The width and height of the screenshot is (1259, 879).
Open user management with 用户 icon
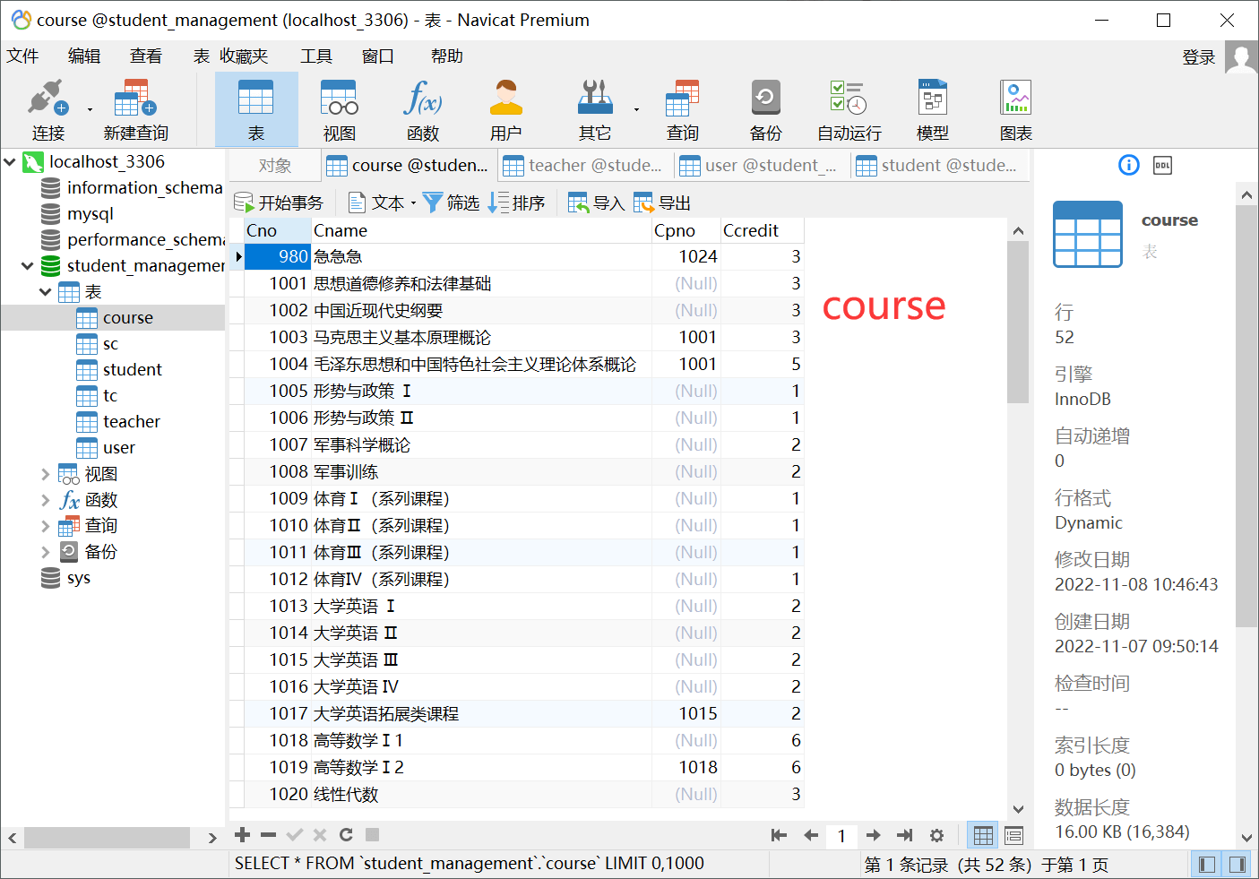[x=506, y=108]
